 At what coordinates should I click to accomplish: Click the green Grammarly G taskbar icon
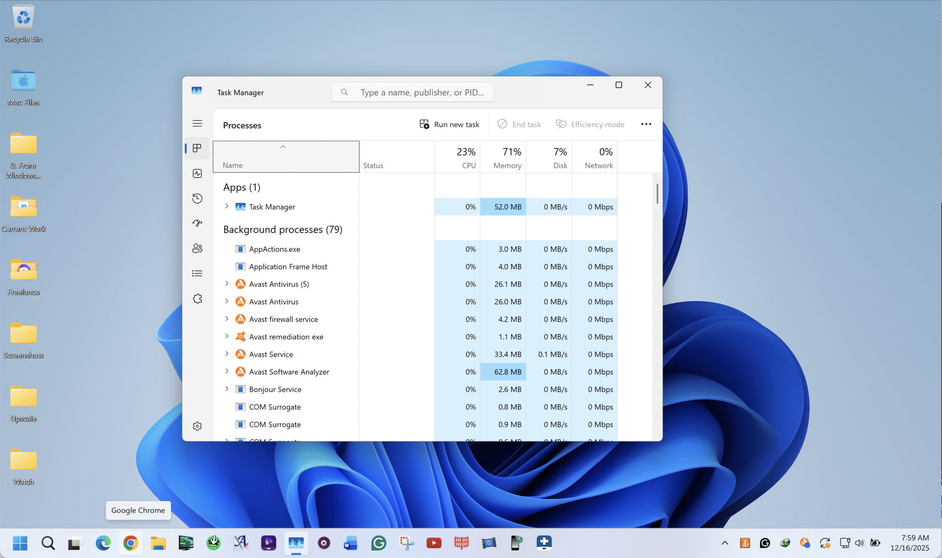coord(378,543)
